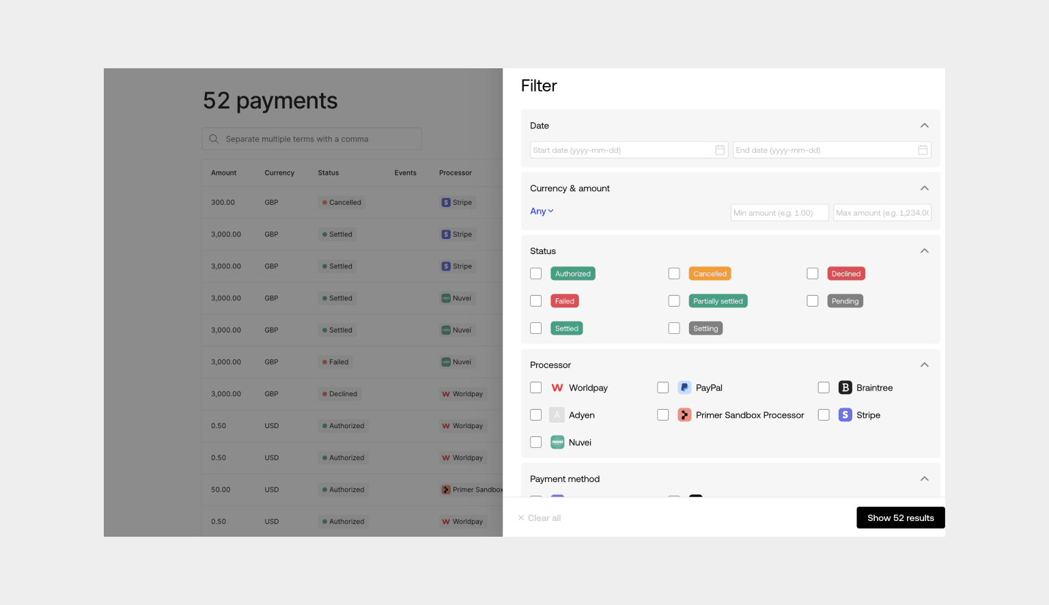Collapse the Currency & amount section
1049x605 pixels.
point(924,188)
